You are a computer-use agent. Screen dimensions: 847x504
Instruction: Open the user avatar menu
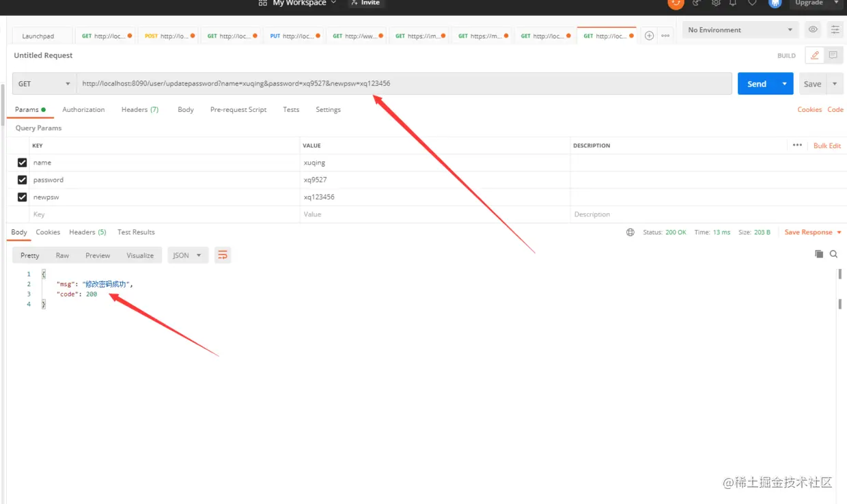775,3
